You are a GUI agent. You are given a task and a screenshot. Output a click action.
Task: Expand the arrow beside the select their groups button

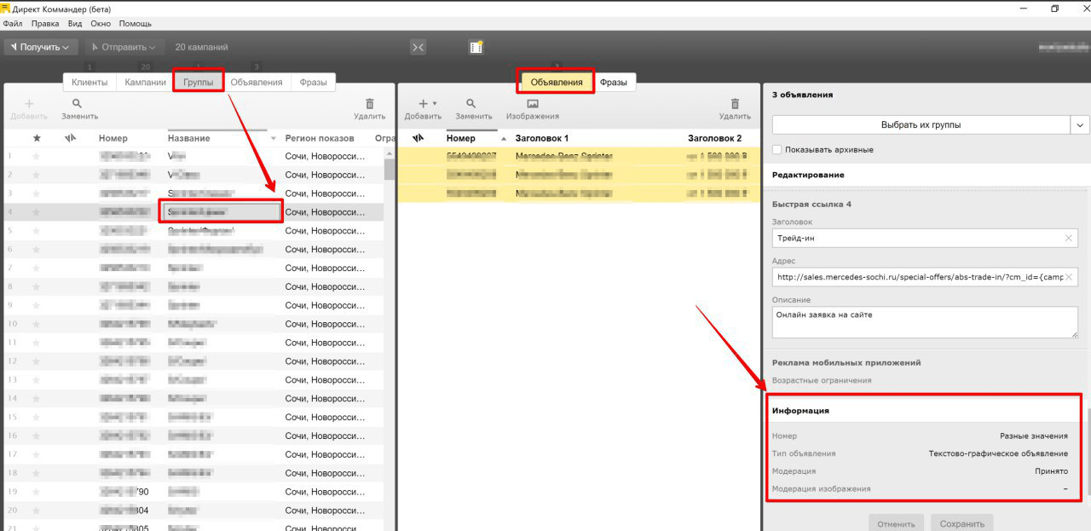(1080, 125)
